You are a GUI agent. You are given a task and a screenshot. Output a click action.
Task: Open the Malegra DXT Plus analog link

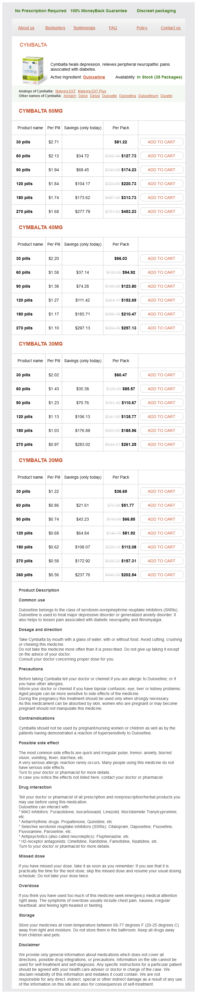[92, 92]
